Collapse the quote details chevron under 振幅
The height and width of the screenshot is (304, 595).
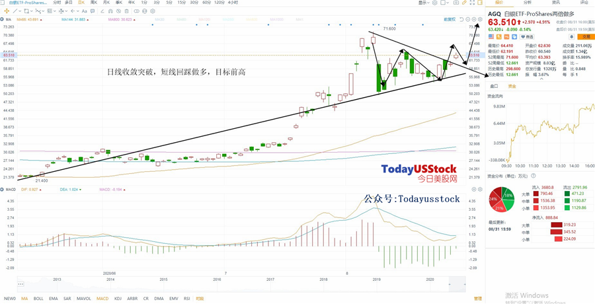(541, 79)
